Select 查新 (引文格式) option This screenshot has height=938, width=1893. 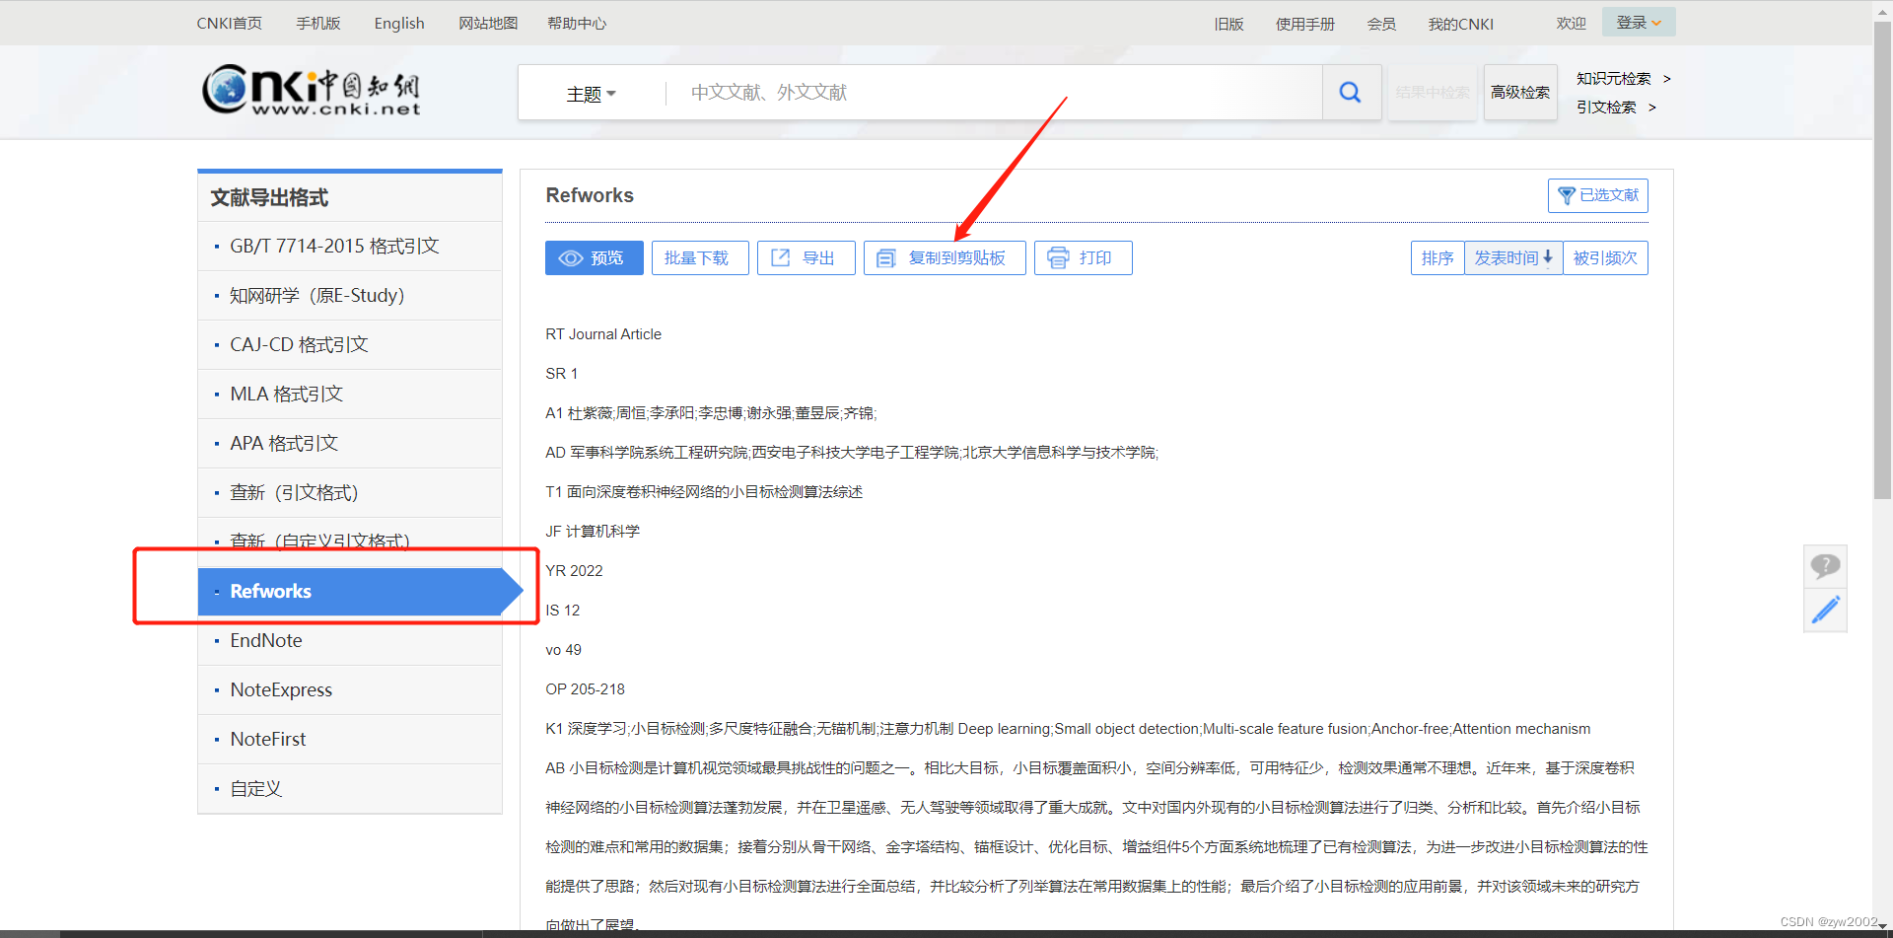tap(350, 493)
